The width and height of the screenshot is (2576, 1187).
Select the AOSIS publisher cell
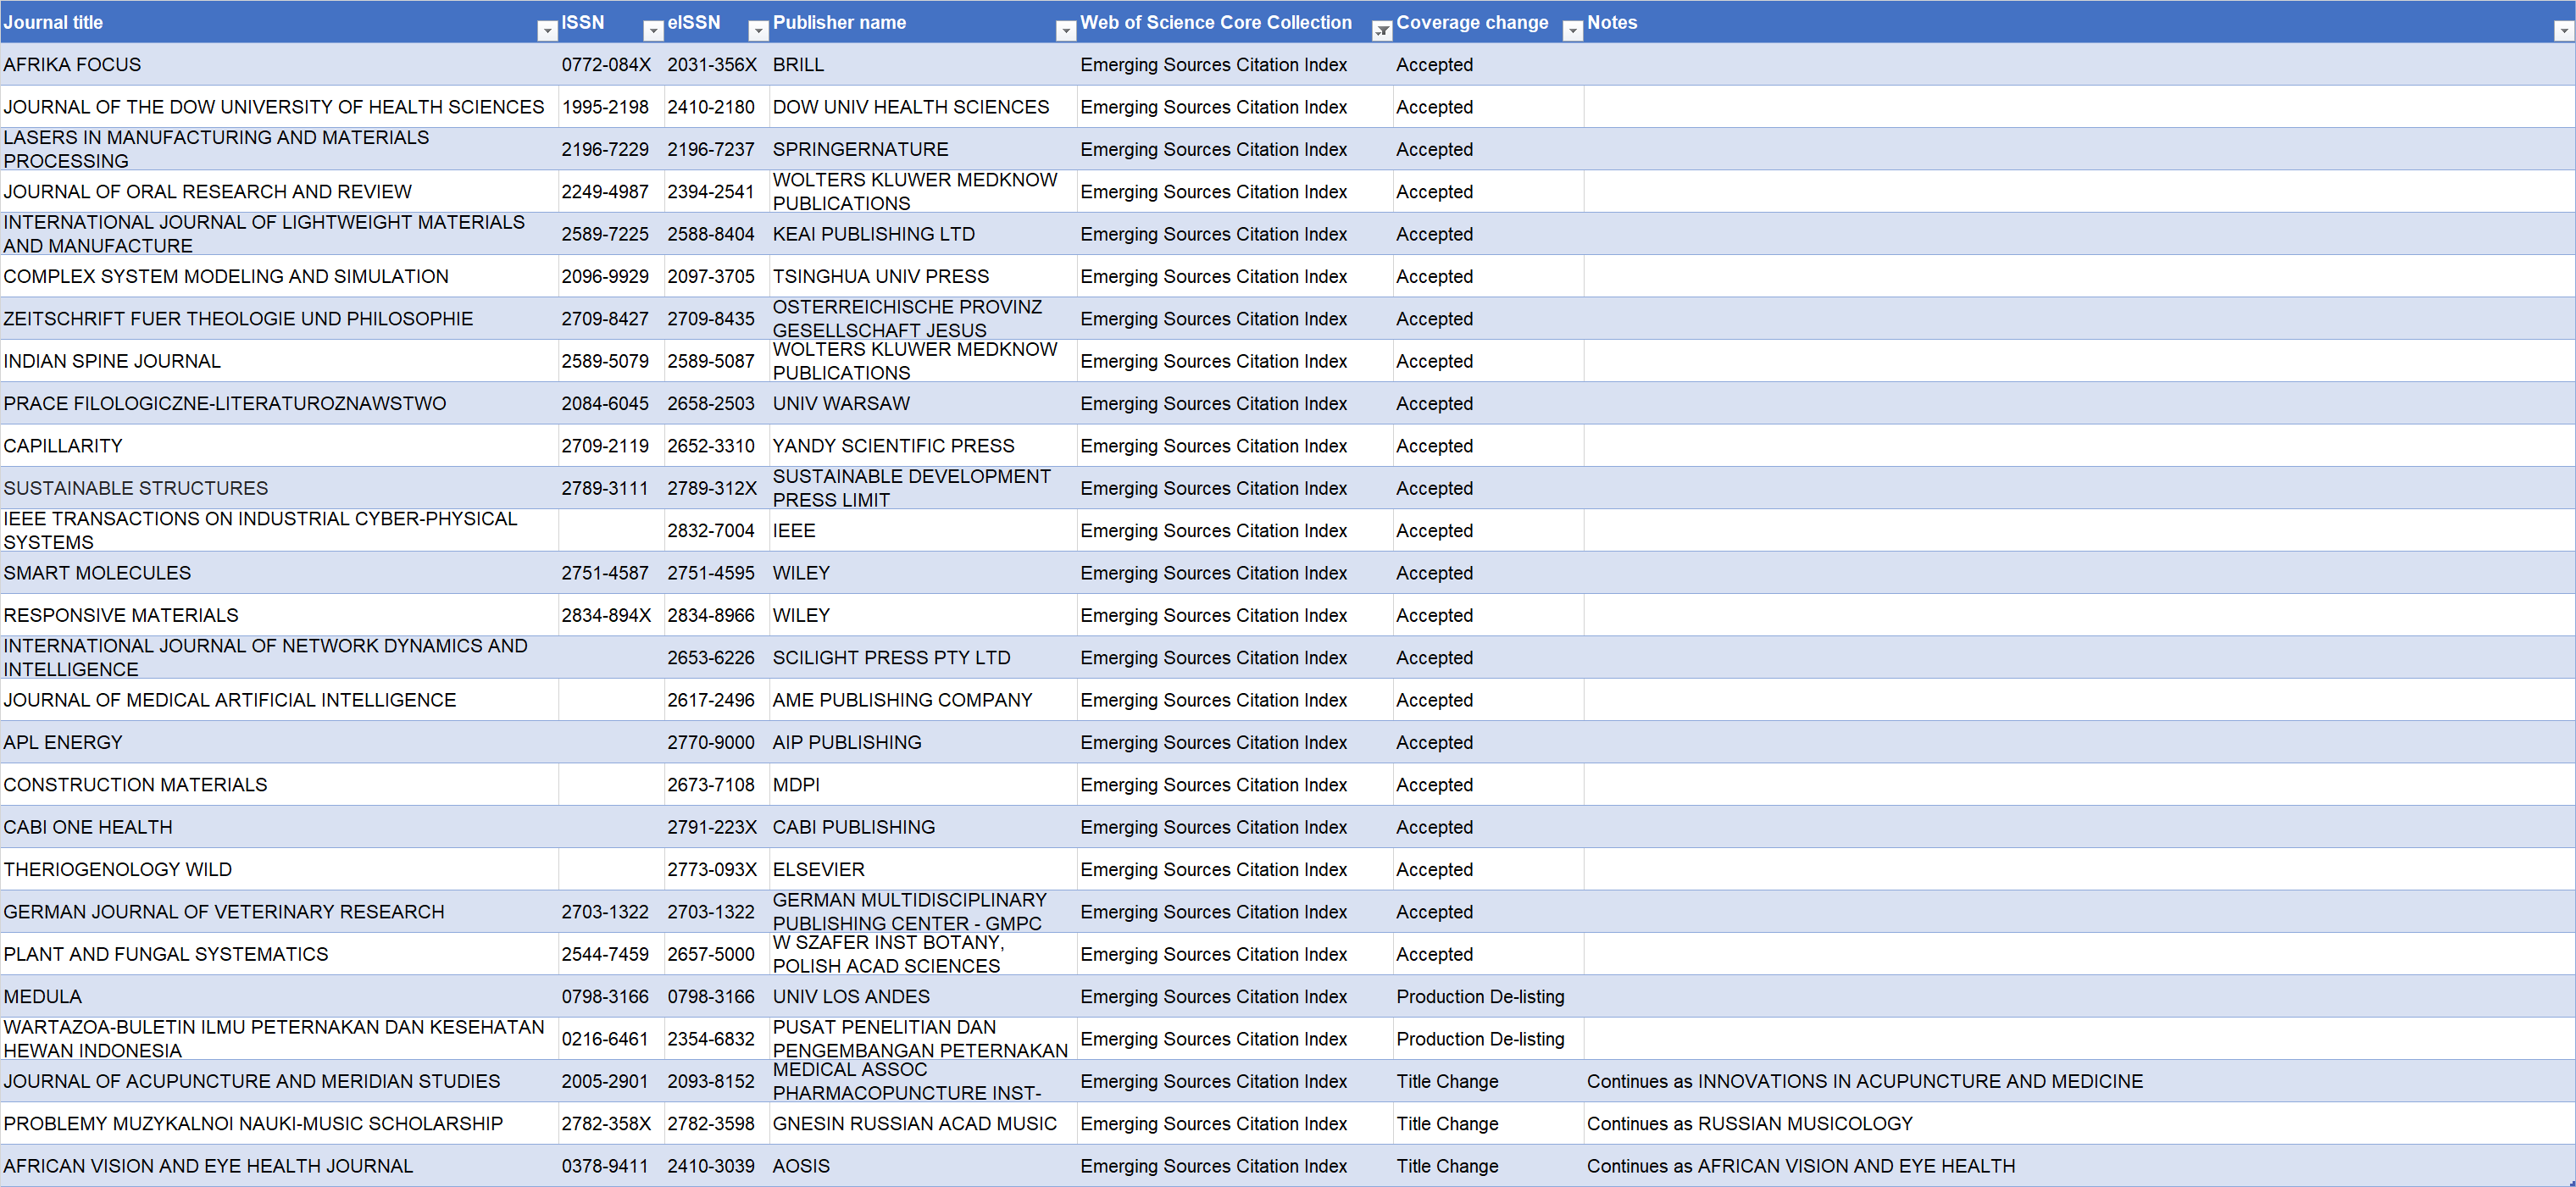pyautogui.click(x=923, y=1166)
